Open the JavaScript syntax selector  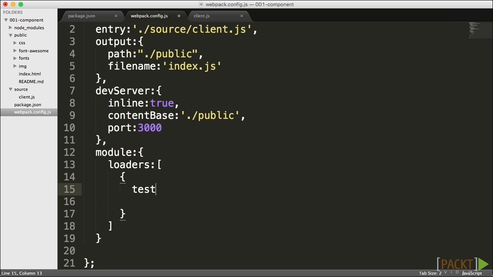coord(472,273)
